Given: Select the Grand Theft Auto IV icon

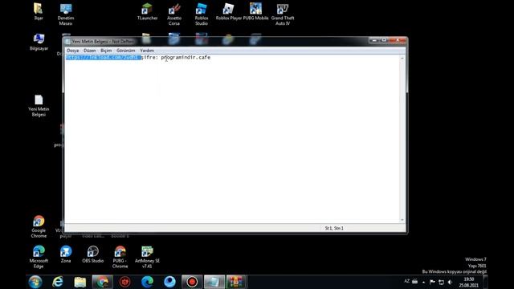Looking at the screenshot, I should pos(283,14).
